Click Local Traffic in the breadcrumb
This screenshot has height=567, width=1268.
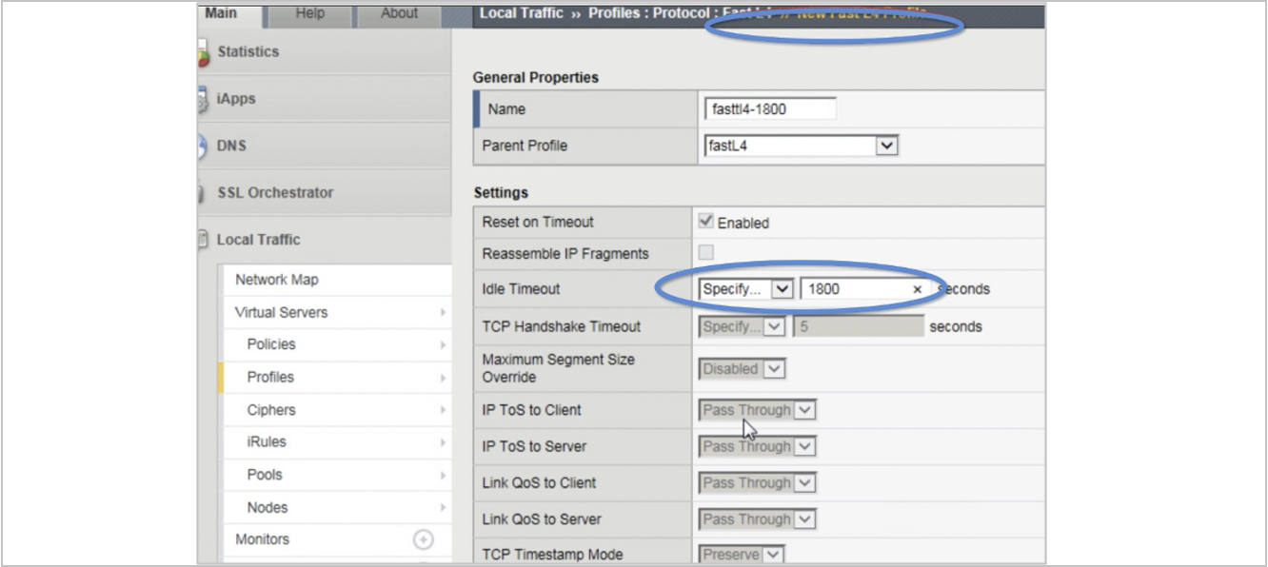(x=524, y=13)
